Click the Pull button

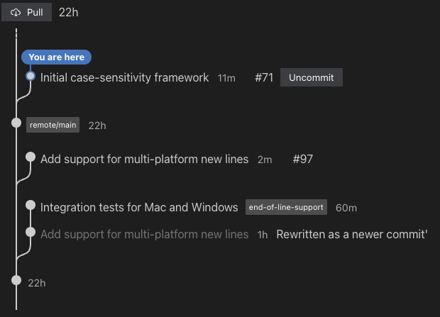[26, 12]
